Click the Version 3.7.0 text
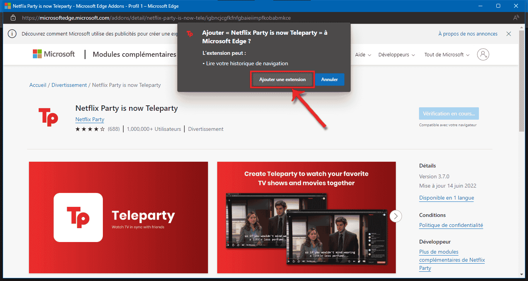This screenshot has height=281, width=528. click(434, 176)
